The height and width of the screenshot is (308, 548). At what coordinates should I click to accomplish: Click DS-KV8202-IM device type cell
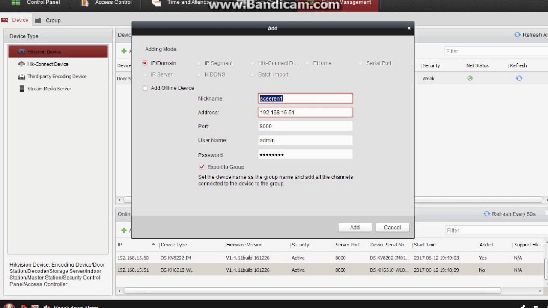pos(176,258)
